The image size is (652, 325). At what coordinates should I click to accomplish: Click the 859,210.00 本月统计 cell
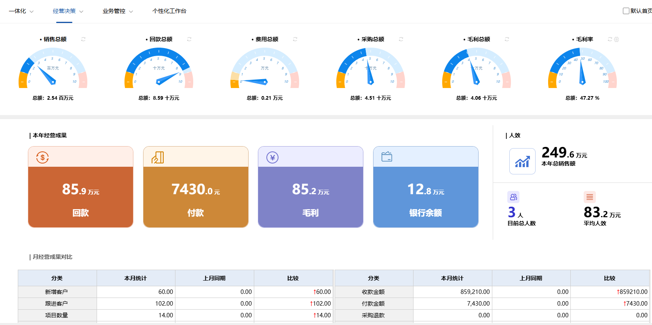coord(452,292)
